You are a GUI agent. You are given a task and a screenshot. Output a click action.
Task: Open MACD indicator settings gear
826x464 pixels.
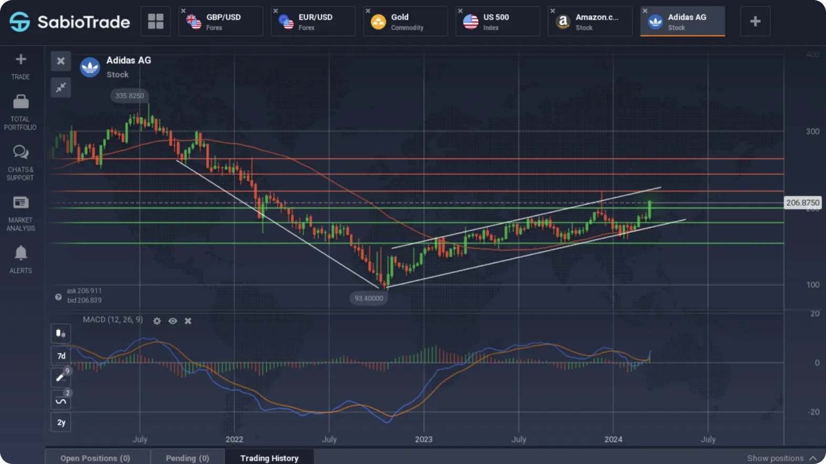point(157,321)
